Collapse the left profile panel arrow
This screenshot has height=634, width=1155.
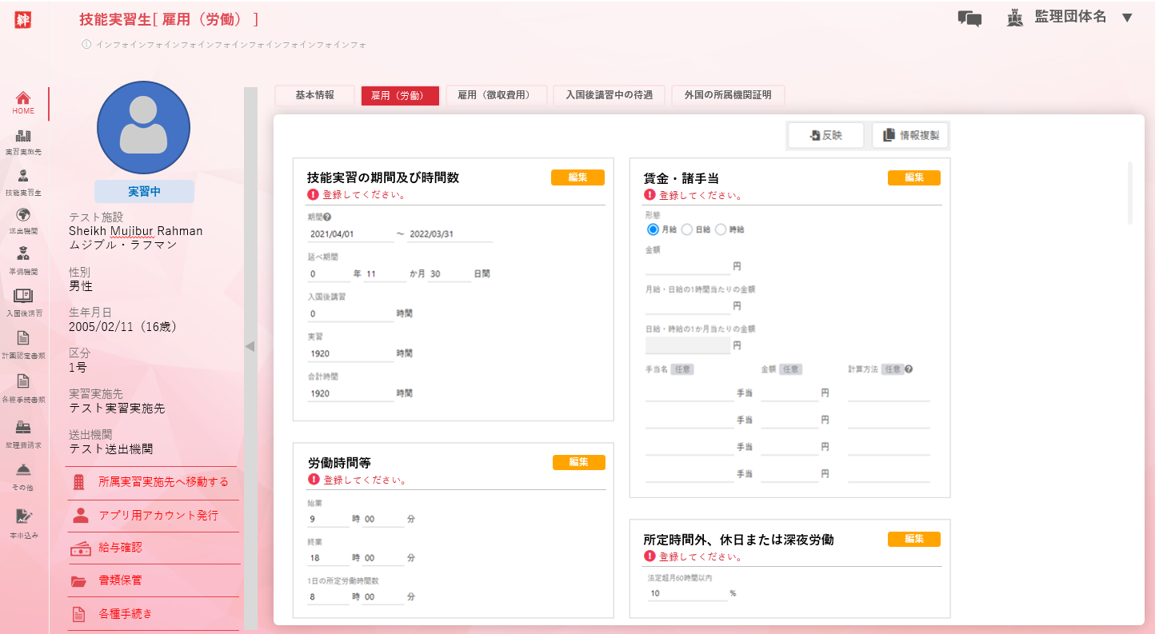(x=250, y=346)
